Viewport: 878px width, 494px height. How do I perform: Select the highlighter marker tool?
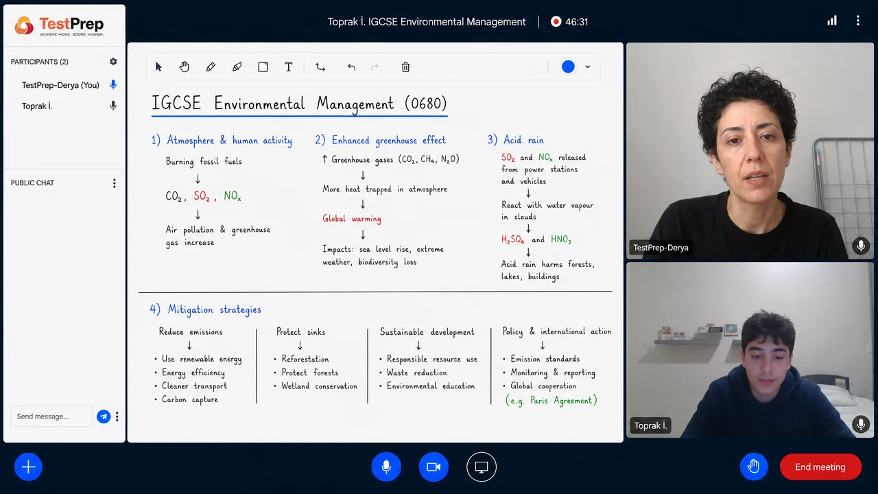[x=237, y=67]
